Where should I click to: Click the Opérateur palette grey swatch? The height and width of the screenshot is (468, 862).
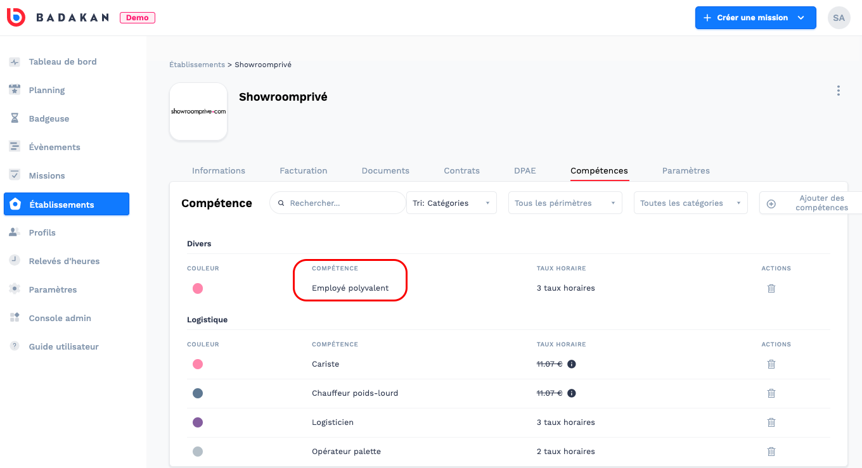[198, 452]
